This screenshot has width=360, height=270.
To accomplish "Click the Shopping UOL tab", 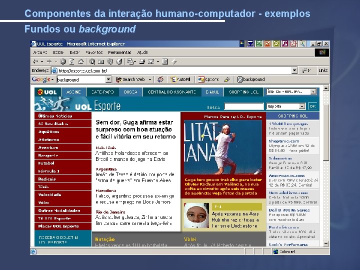I will (244, 92).
